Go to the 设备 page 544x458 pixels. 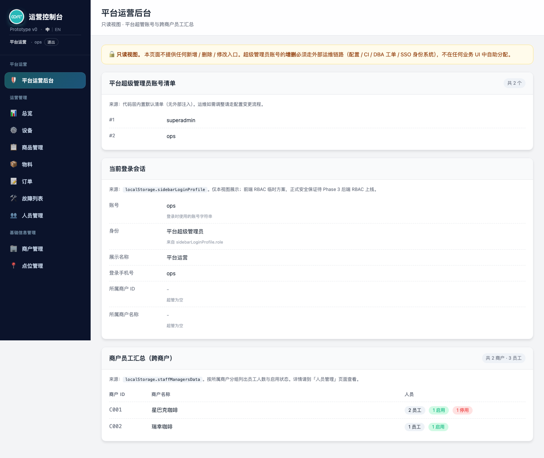45,130
